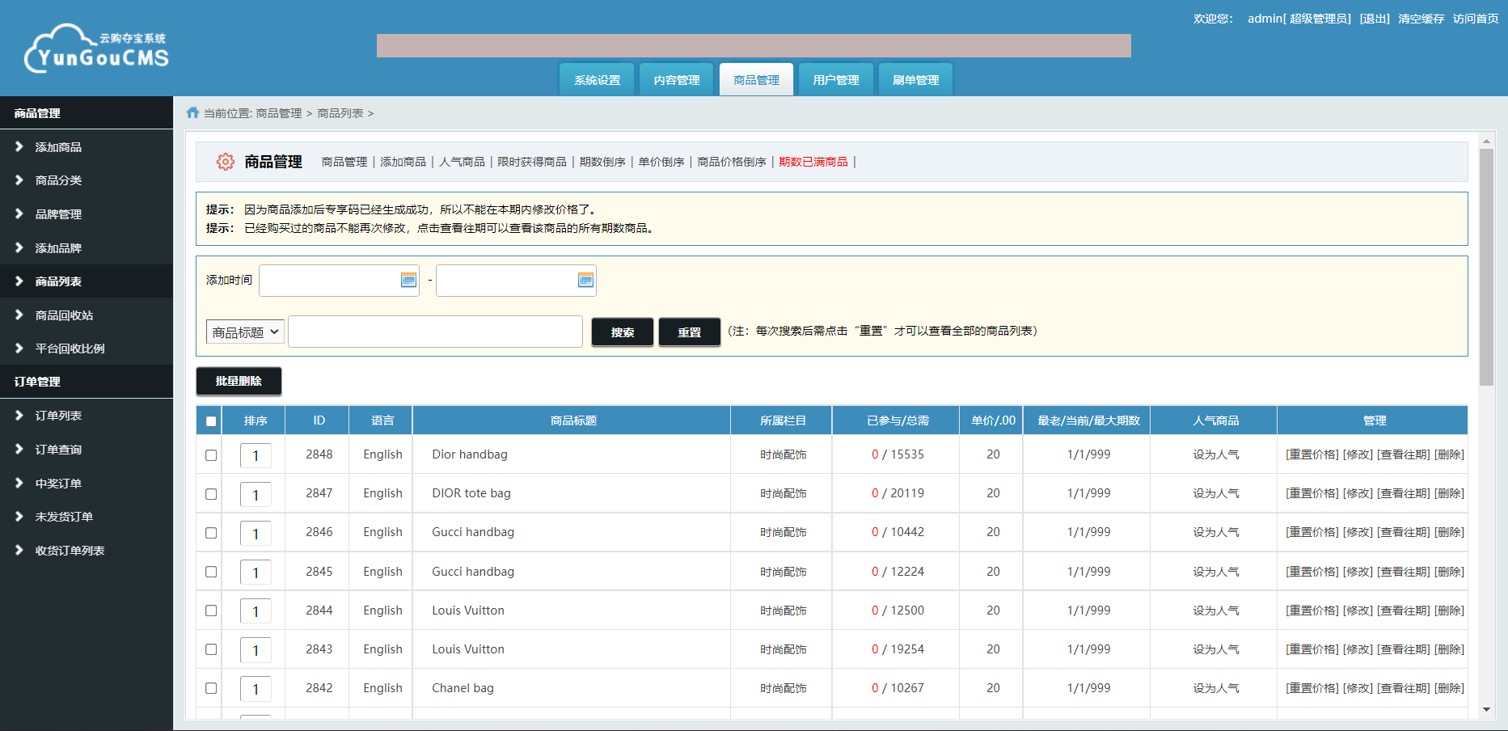Click the arrow icon next to 添加商品
This screenshot has width=1508, height=731.
(19, 146)
